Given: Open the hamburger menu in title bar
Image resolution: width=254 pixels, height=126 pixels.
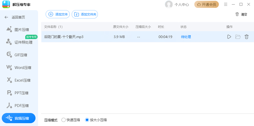Looking at the screenshot, I should (x=225, y=4).
